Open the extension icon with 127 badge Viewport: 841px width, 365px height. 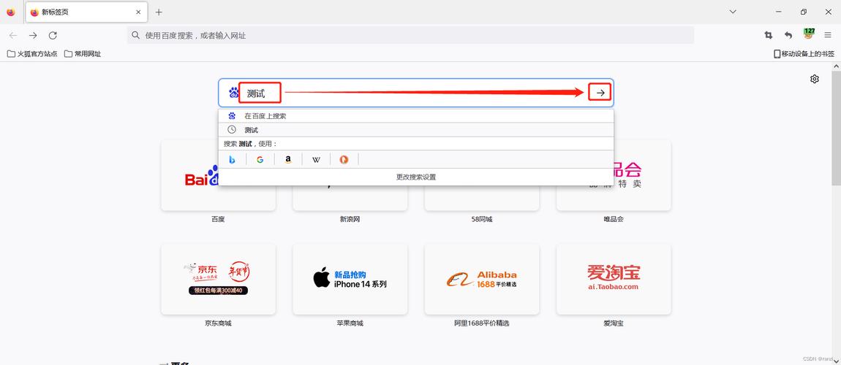[808, 34]
